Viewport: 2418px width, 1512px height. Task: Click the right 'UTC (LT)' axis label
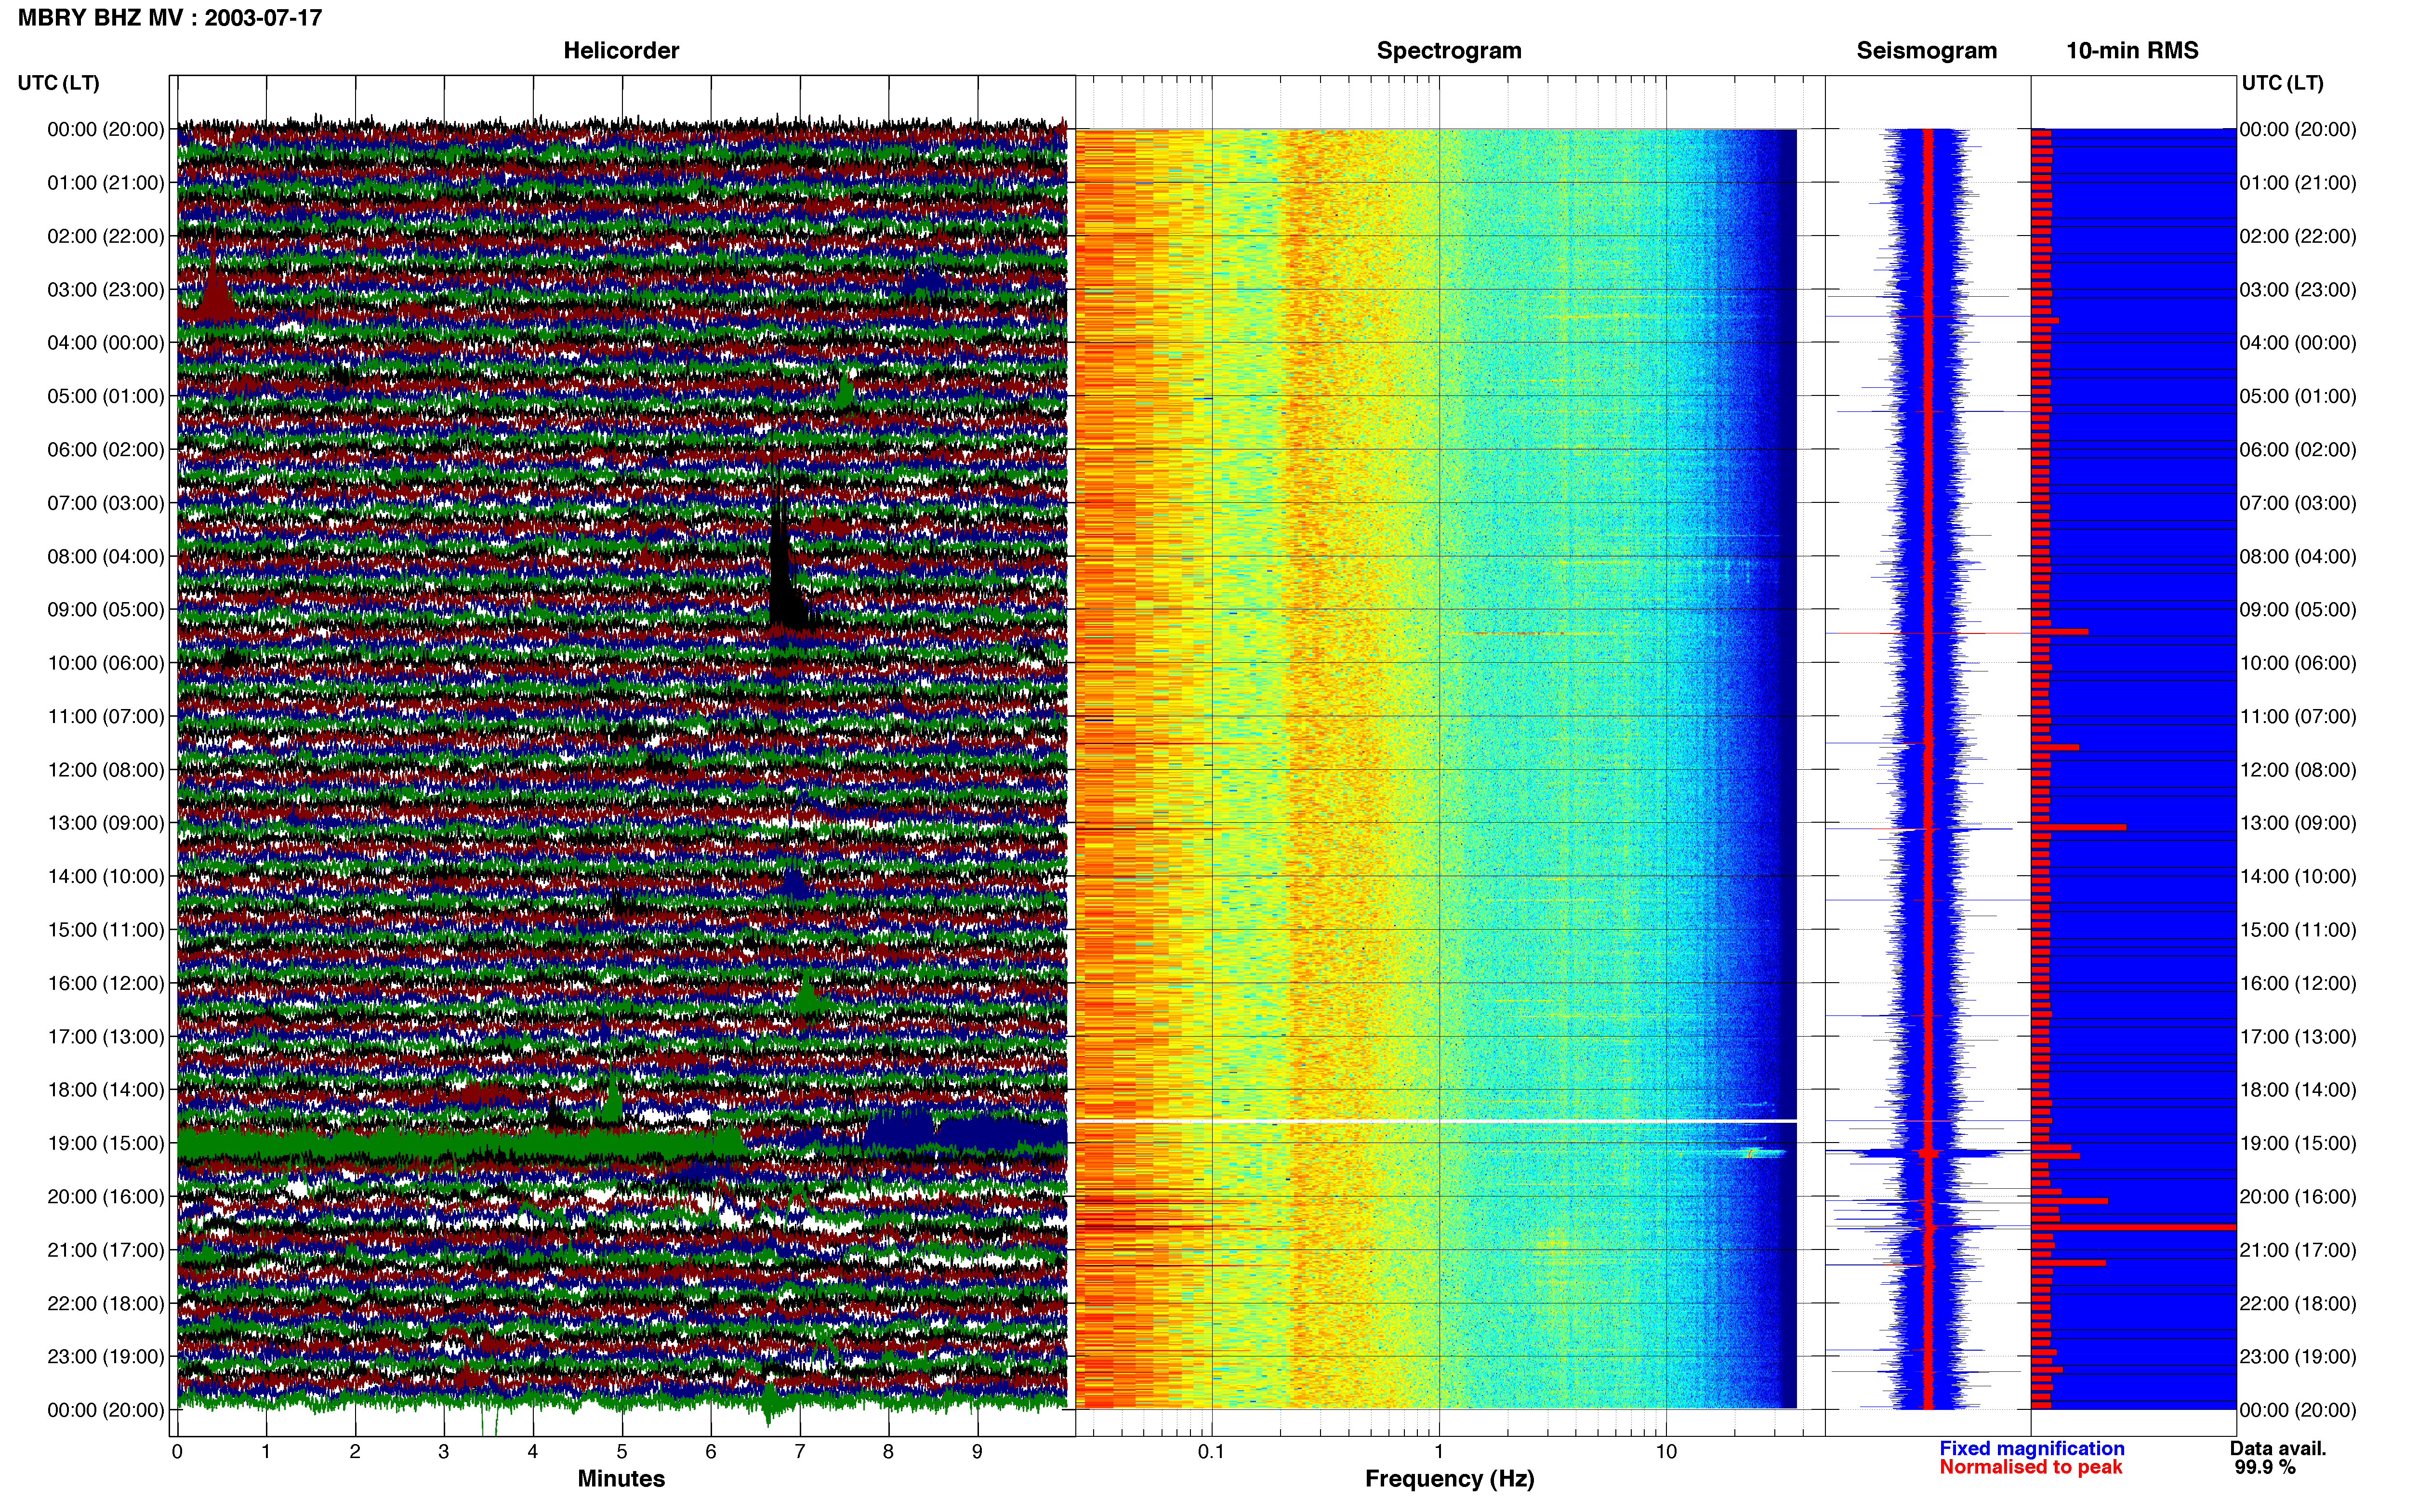[x=2282, y=83]
